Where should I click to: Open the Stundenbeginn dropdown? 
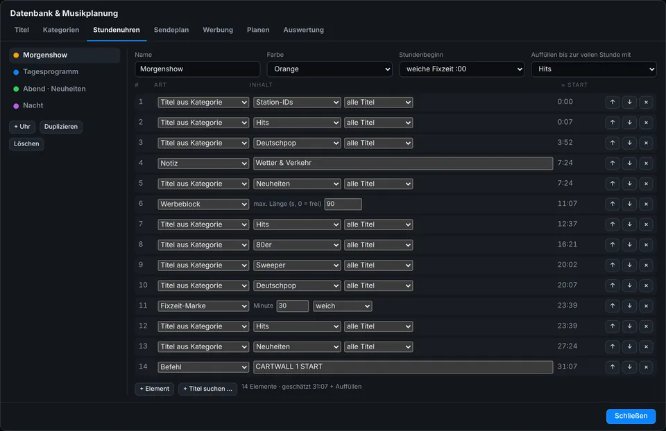tap(462, 69)
